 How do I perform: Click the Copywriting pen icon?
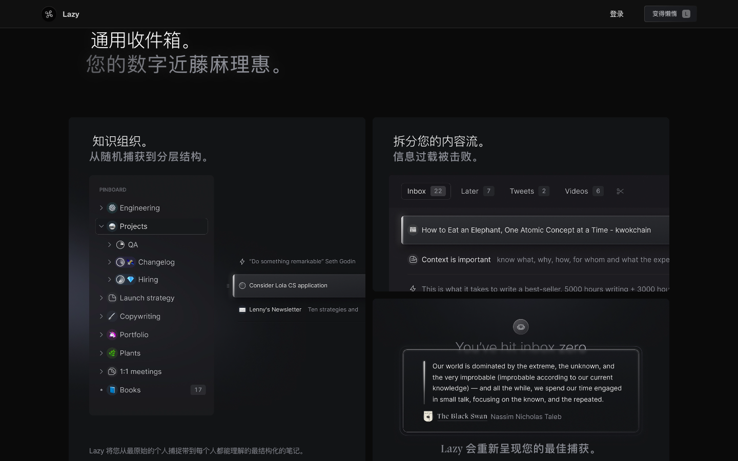tap(112, 317)
